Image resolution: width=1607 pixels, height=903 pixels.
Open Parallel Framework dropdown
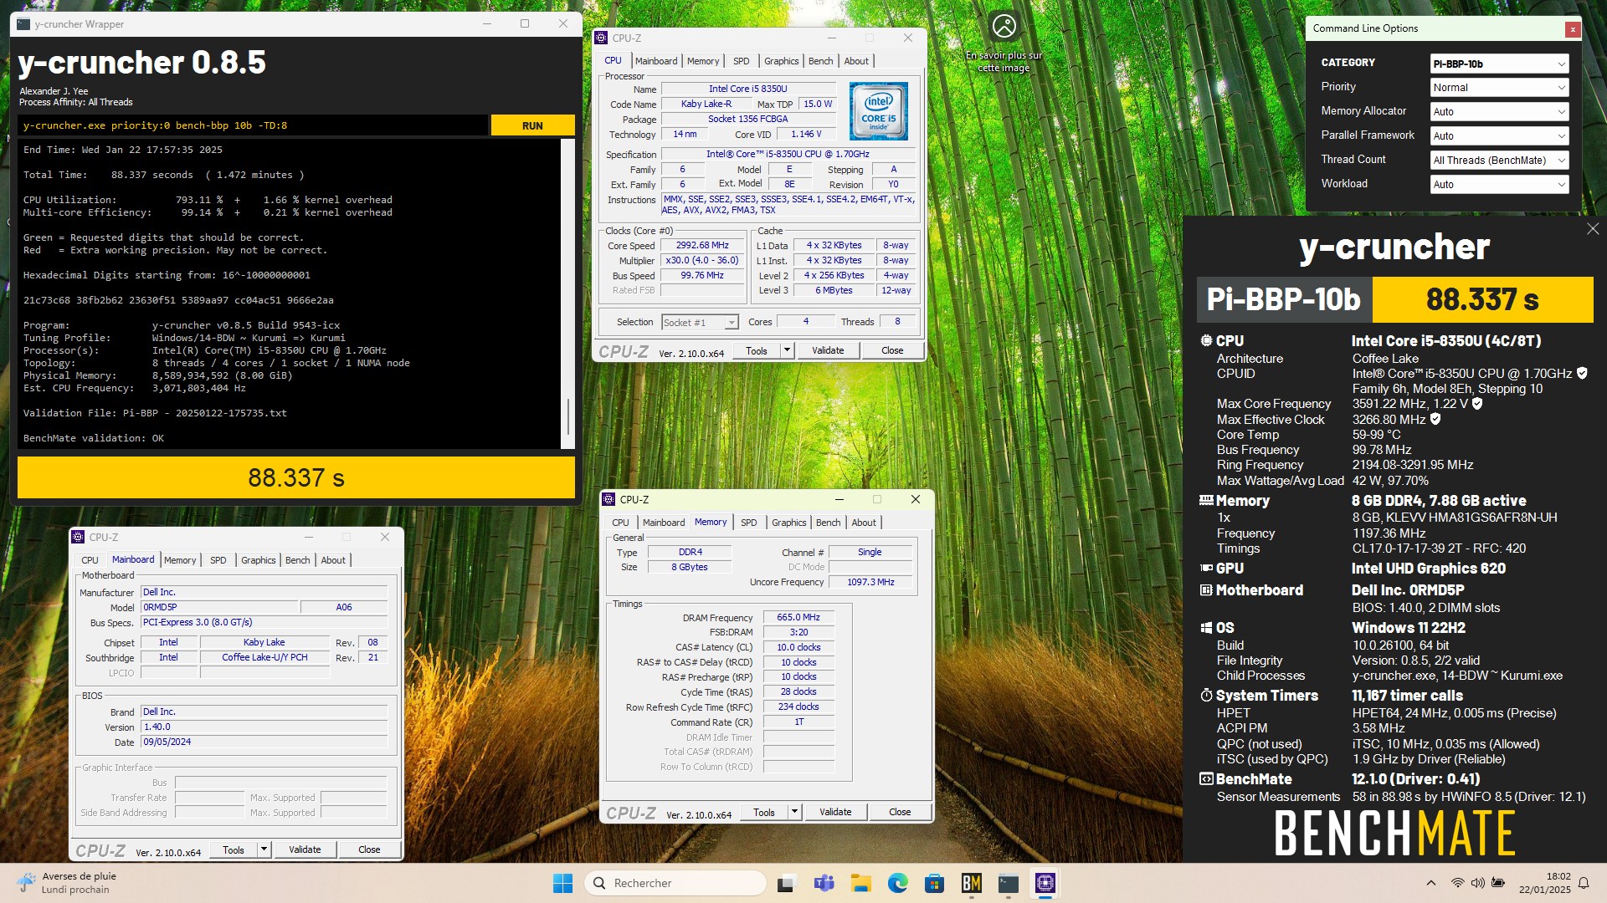click(1499, 136)
